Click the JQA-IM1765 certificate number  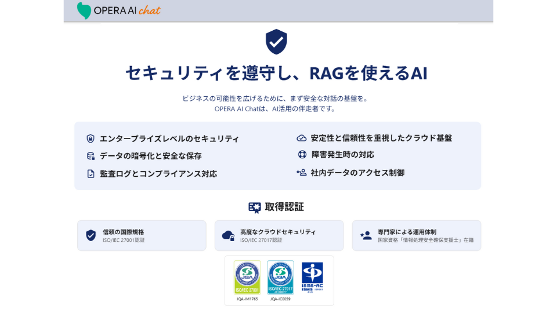(247, 299)
